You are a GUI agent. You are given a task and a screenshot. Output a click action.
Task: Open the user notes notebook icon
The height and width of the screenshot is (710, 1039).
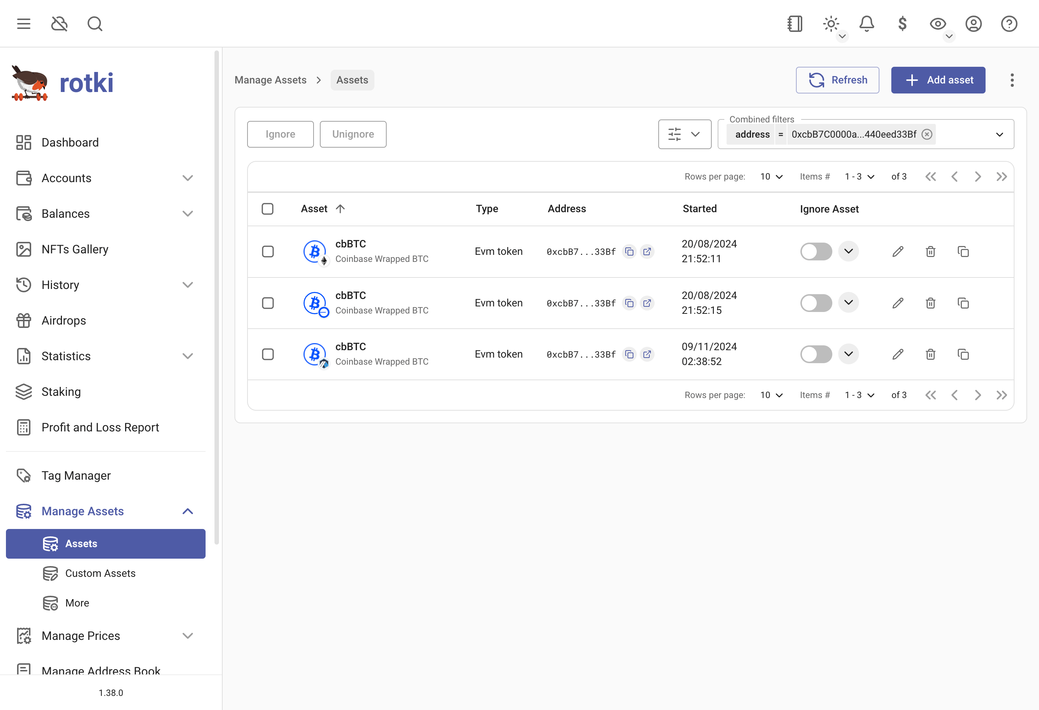[795, 24]
